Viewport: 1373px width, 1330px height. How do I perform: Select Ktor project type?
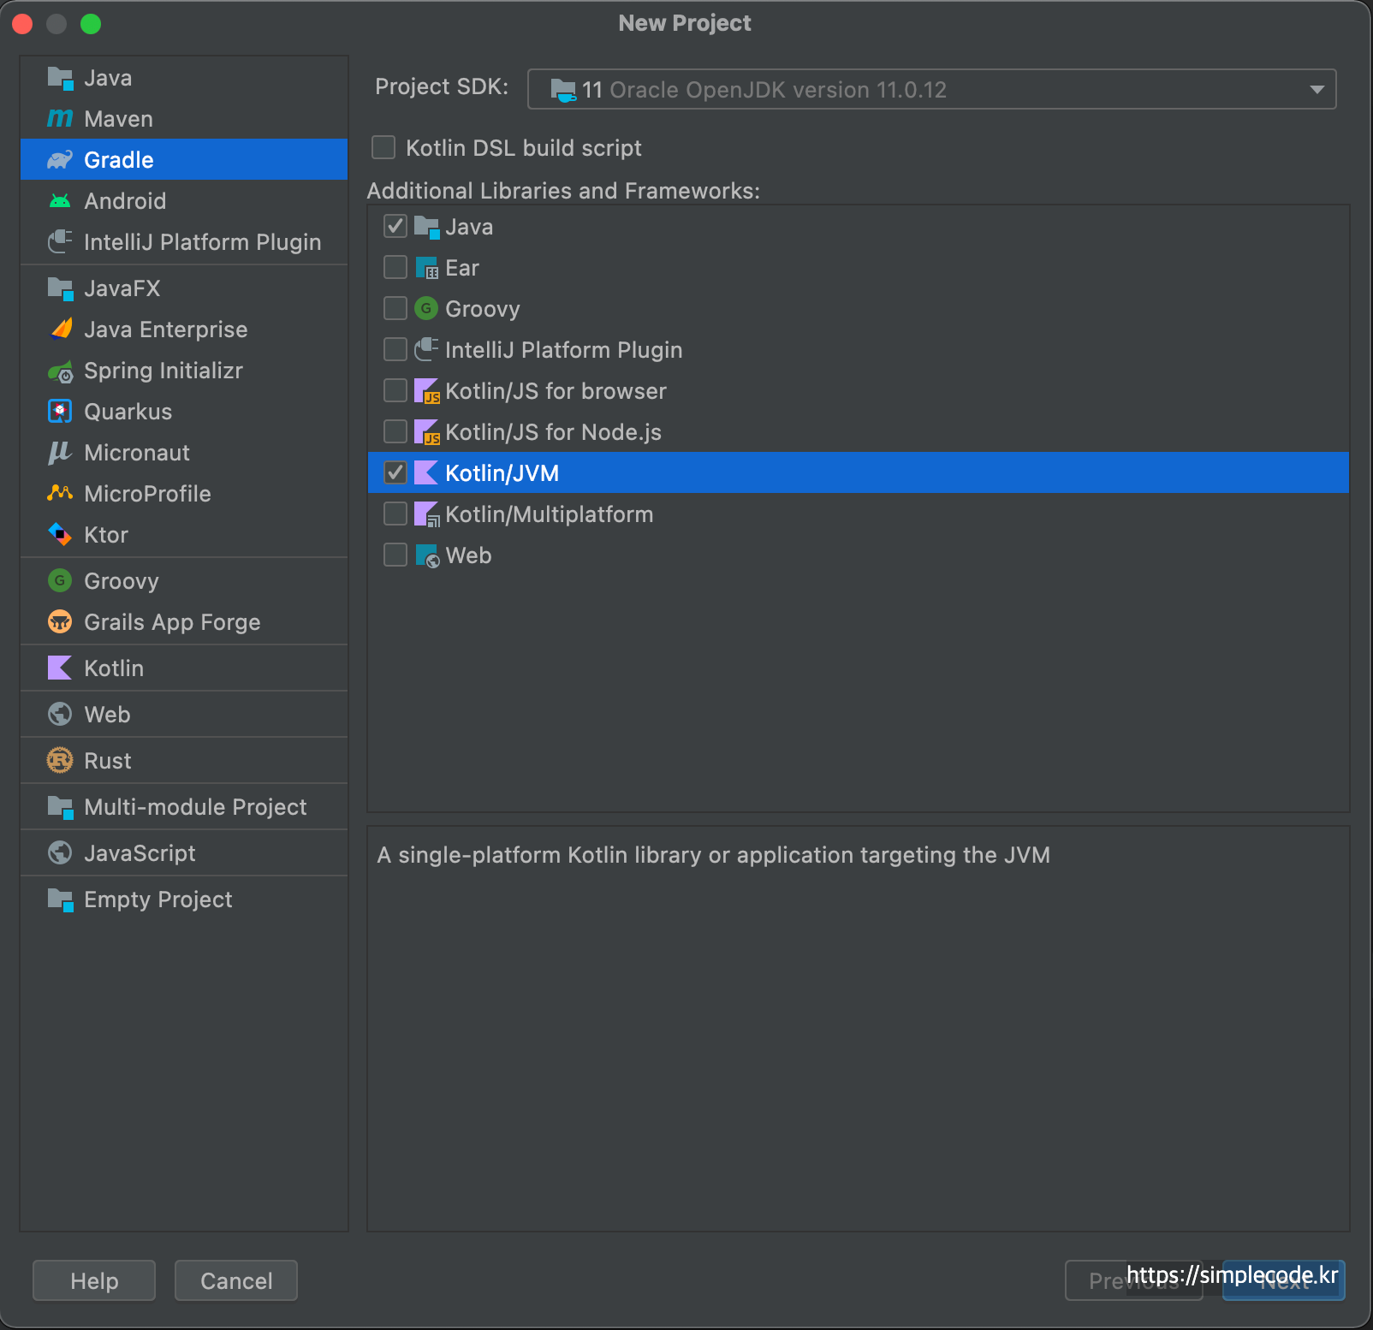184,535
